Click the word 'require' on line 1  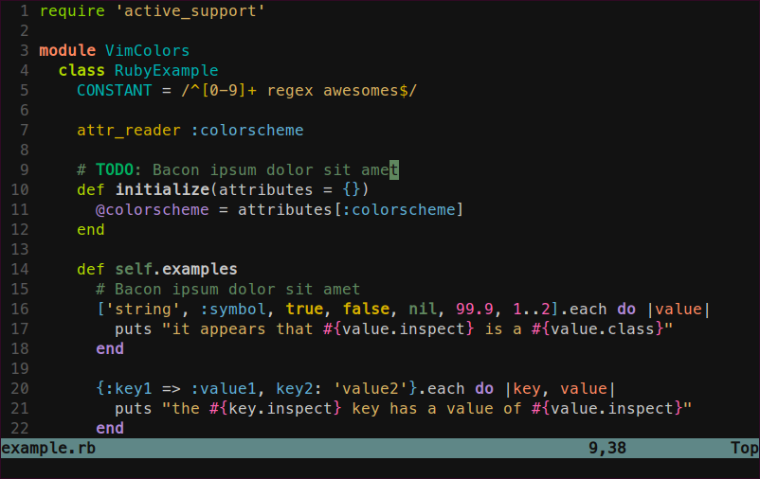72,11
